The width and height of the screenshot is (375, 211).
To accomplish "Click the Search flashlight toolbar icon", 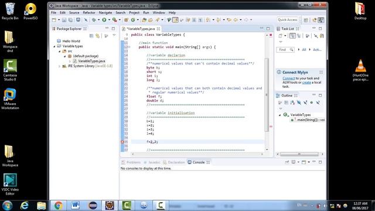I will tap(157, 20).
